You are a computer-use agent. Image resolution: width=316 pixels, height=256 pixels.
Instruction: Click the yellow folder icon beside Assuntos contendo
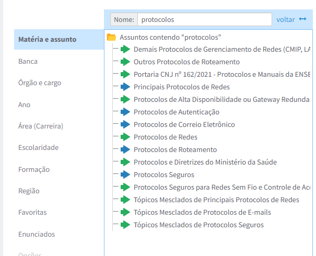coord(111,37)
